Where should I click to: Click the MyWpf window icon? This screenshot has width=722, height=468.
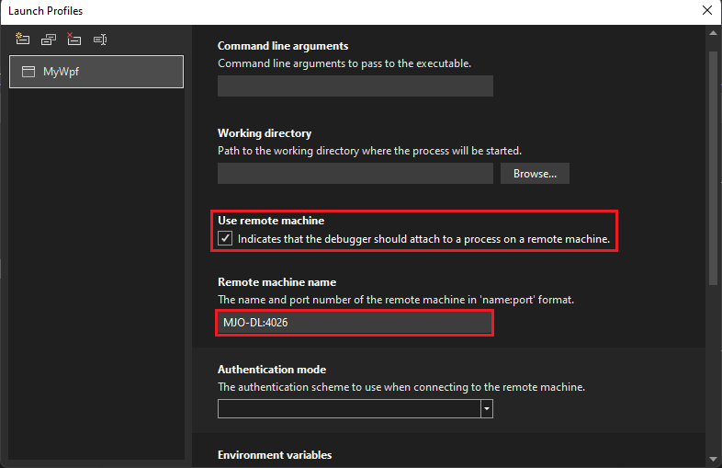coord(28,72)
